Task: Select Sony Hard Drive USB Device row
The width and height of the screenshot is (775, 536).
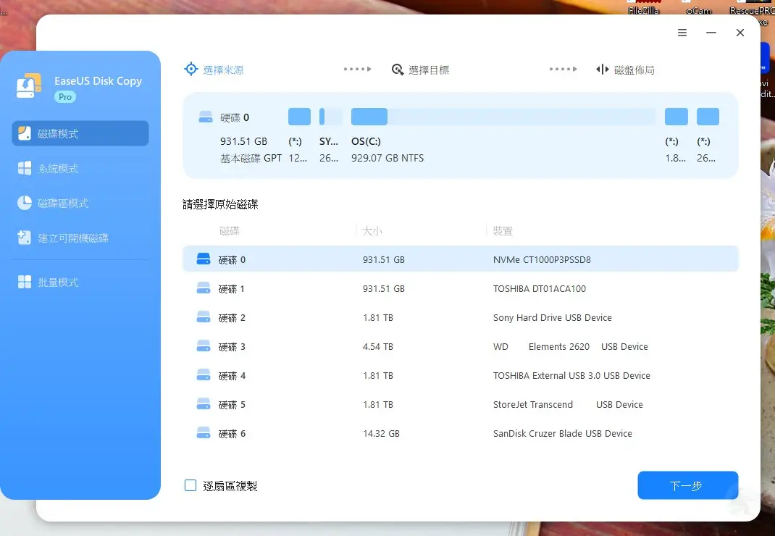Action: (460, 317)
